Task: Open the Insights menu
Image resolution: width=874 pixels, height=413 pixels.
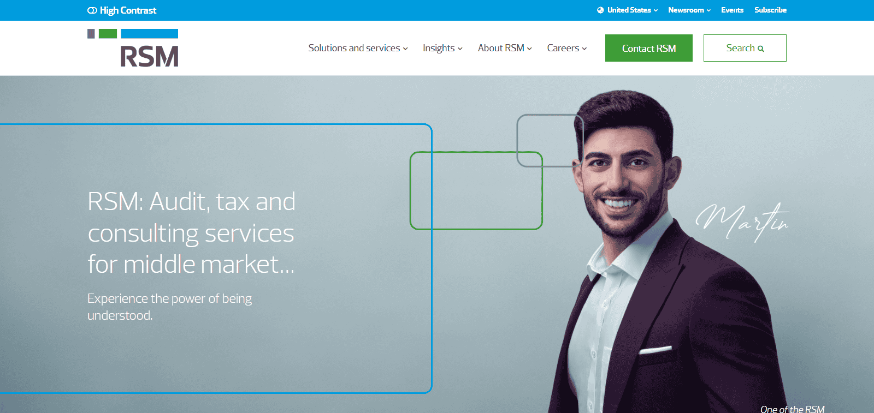Action: click(x=442, y=48)
